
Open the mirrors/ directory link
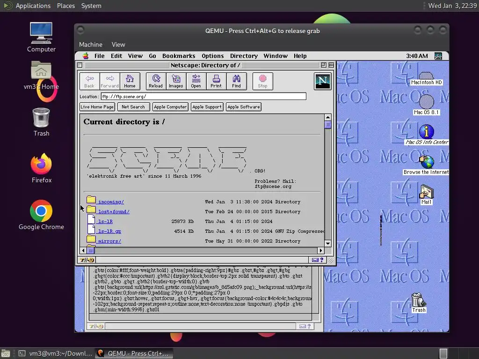109,241
